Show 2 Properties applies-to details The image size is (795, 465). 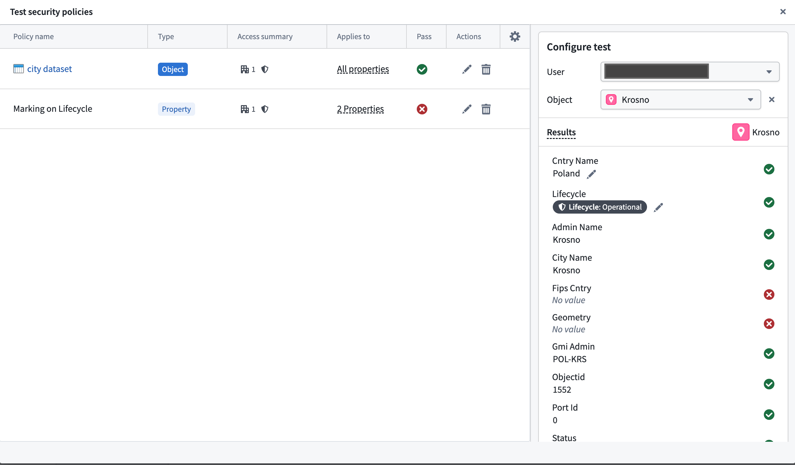(x=360, y=109)
